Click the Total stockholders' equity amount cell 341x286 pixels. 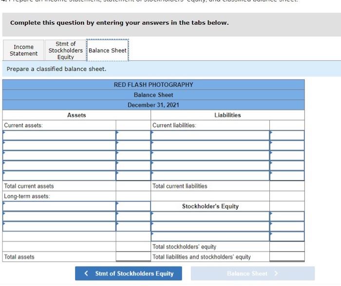[x=287, y=247]
